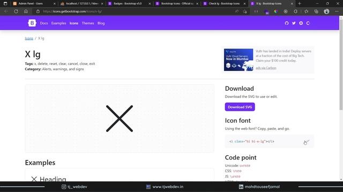
Task: Switch to localhost / 127.0.0.1 tab
Action: [x=82, y=4]
